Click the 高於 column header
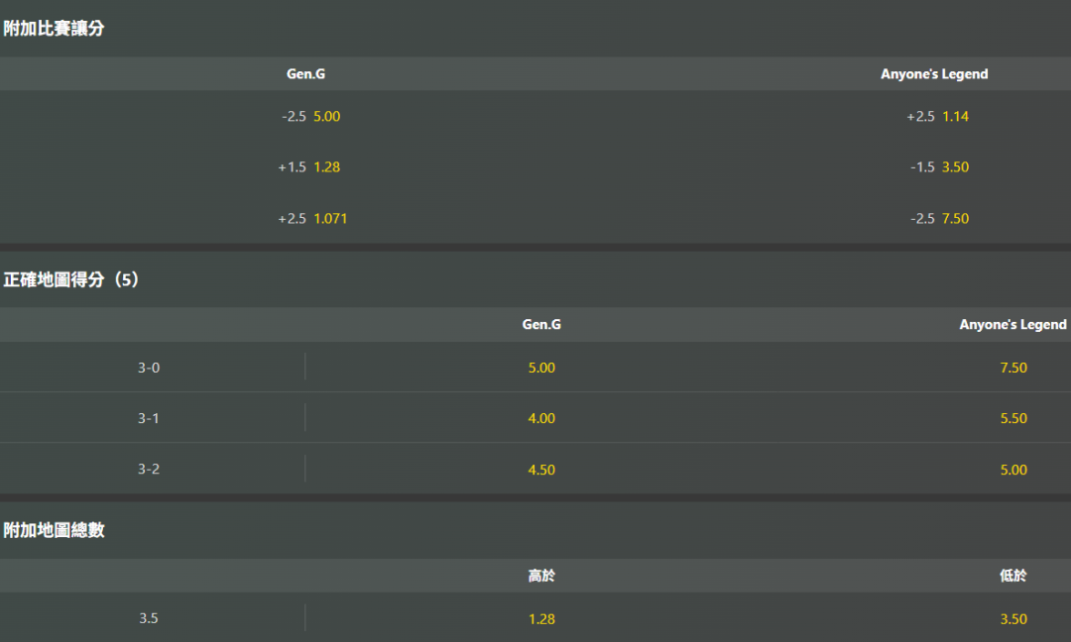 541,576
